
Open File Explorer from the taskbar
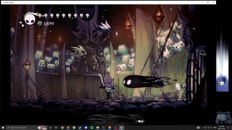(x=98, y=127)
